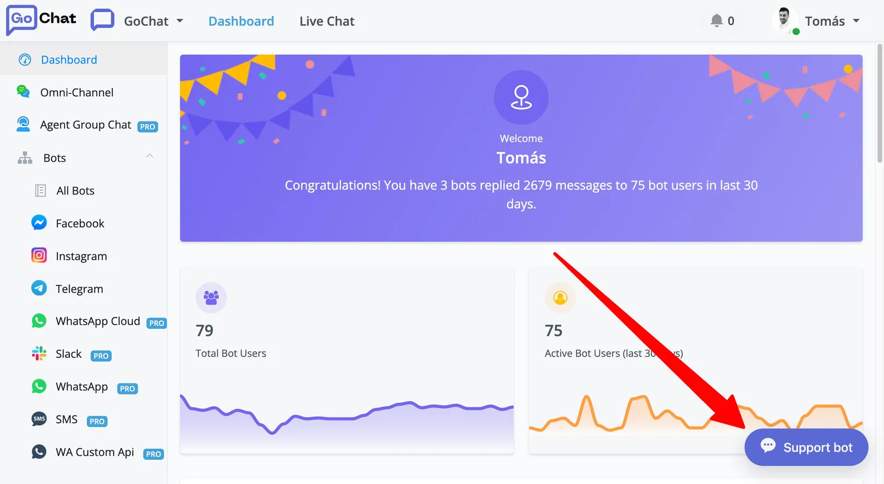Click the GoChat logo
This screenshot has width=884, height=484.
(41, 20)
